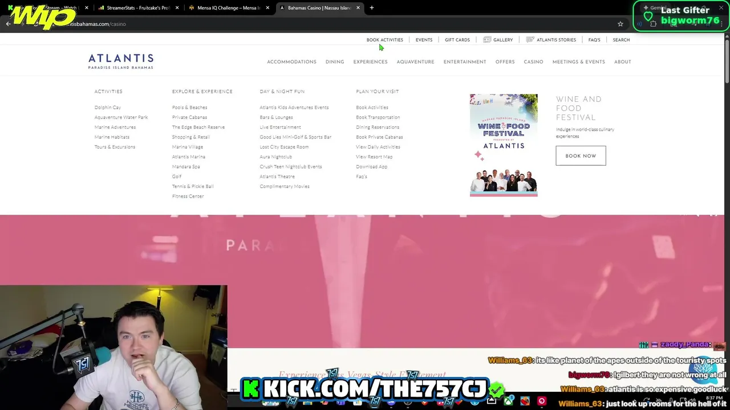
Task: Open the About menu
Action: click(622, 62)
